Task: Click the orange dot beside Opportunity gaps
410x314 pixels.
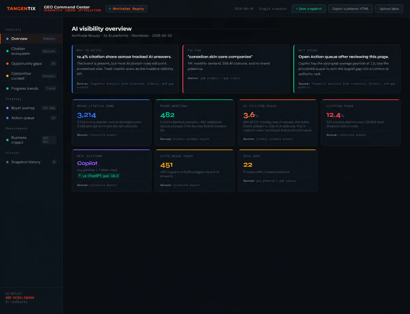Action: (8, 64)
